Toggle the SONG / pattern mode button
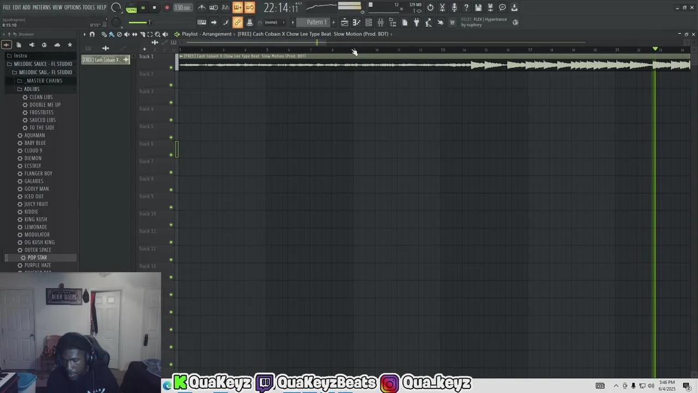 [x=131, y=9]
